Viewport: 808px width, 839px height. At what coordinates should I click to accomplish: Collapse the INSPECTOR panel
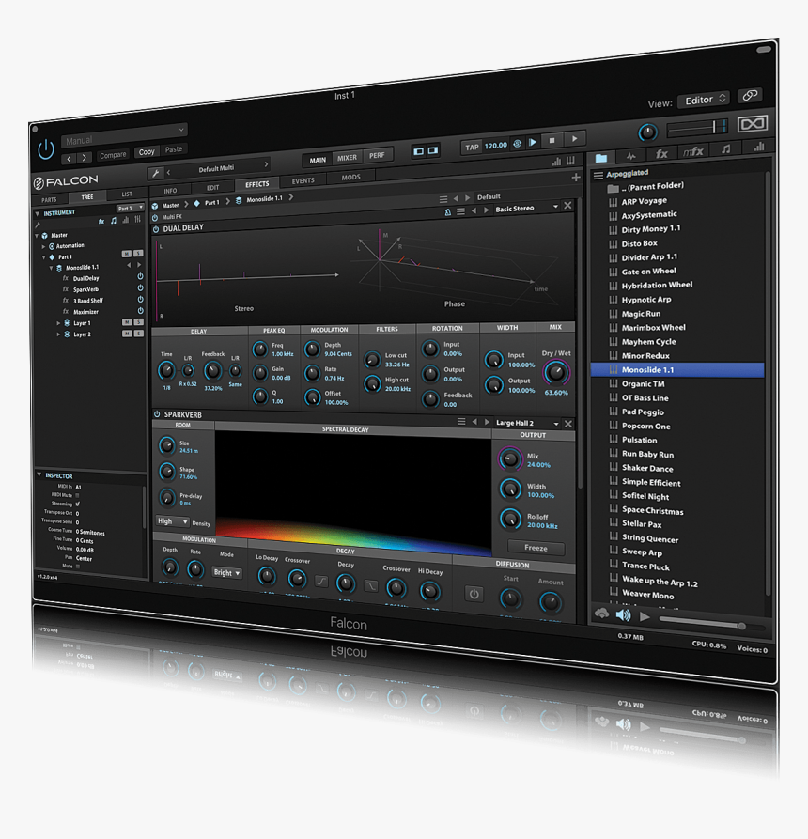point(39,474)
